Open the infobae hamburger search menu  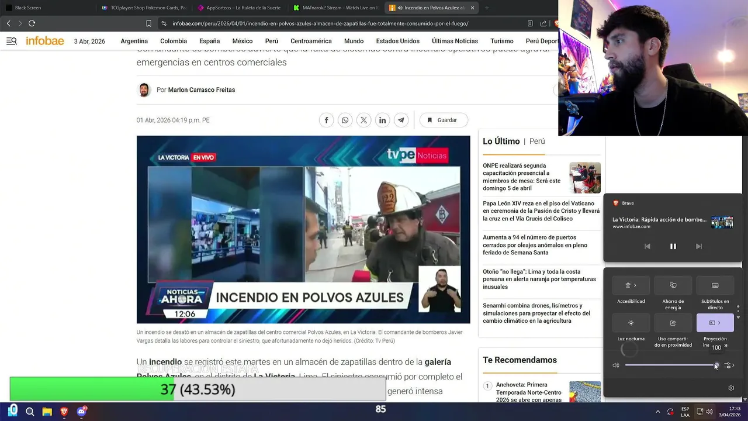pyautogui.click(x=11, y=41)
